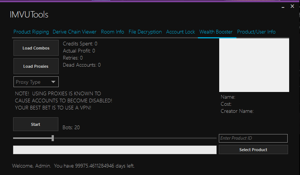Click the Enter Product ID field

253,138
